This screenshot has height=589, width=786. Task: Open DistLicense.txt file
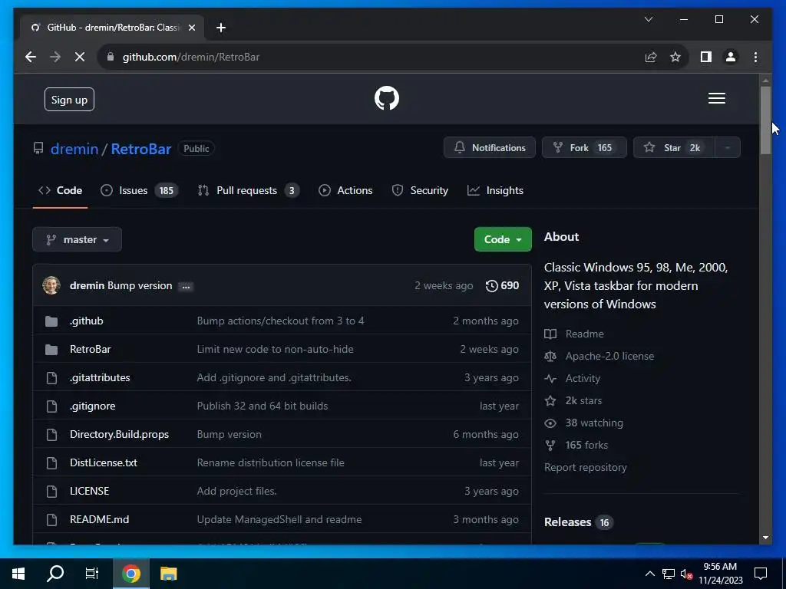[104, 462]
